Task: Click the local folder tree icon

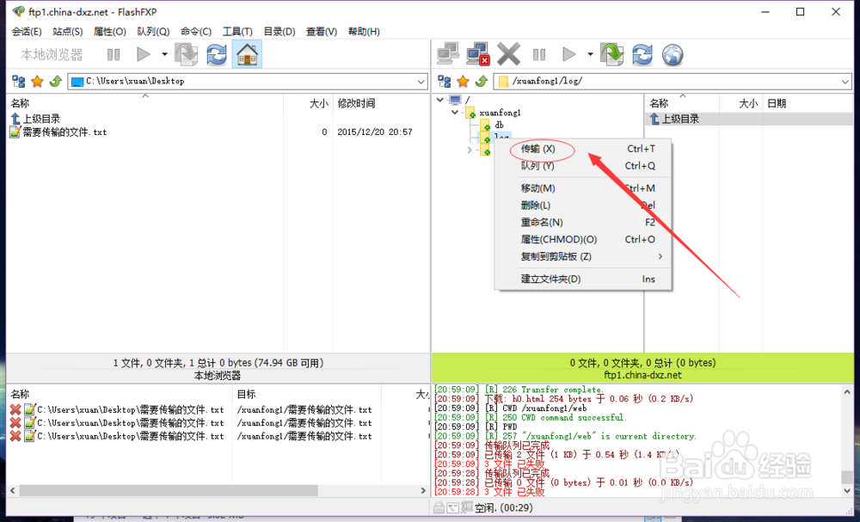Action: tap(19, 82)
